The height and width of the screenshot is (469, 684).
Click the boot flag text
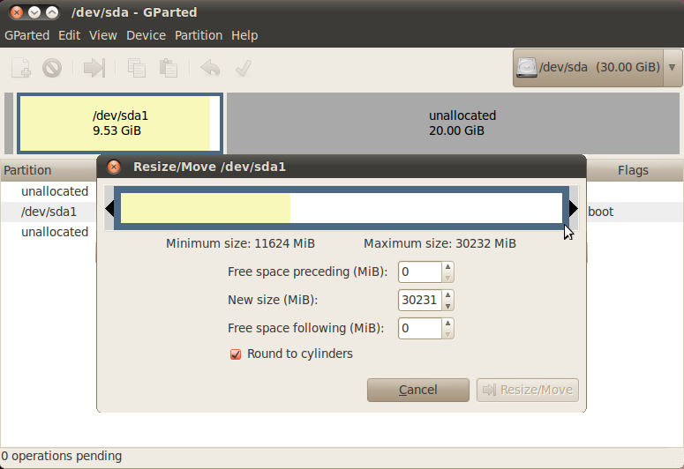click(601, 212)
